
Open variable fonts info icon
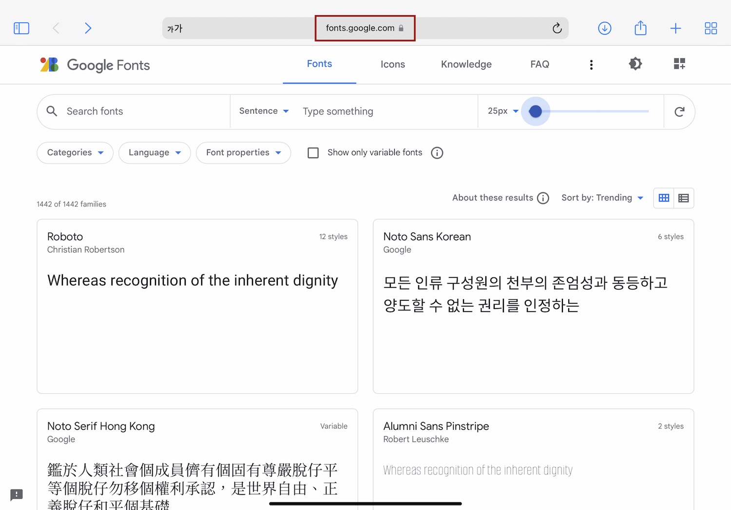437,153
